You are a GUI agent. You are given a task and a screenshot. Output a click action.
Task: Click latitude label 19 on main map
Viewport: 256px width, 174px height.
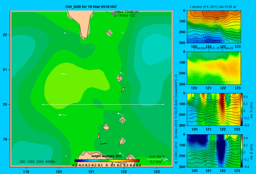coord(5,139)
